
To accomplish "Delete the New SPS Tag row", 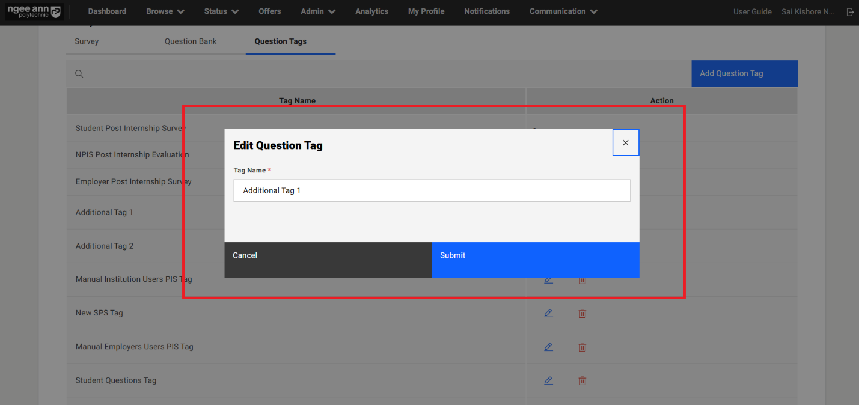I will [x=582, y=313].
